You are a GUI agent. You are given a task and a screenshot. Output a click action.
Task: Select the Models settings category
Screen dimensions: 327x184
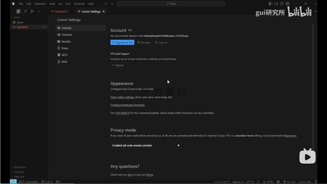[66, 42]
